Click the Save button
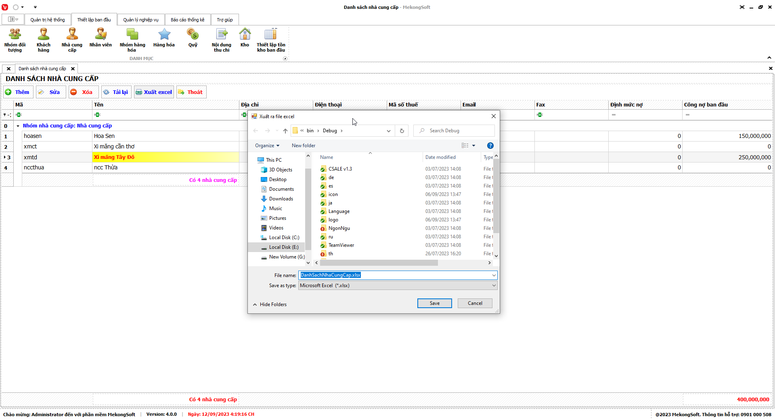Image resolution: width=775 pixels, height=419 pixels. click(x=434, y=303)
